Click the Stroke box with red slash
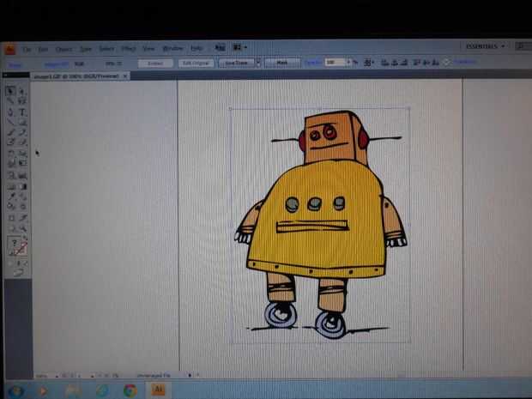The image size is (532, 399). (21, 250)
